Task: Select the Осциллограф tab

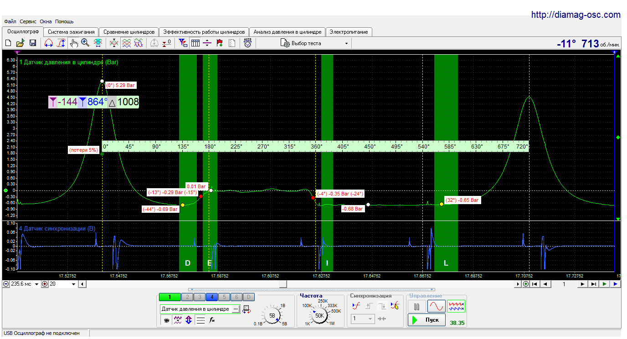Action: click(23, 31)
